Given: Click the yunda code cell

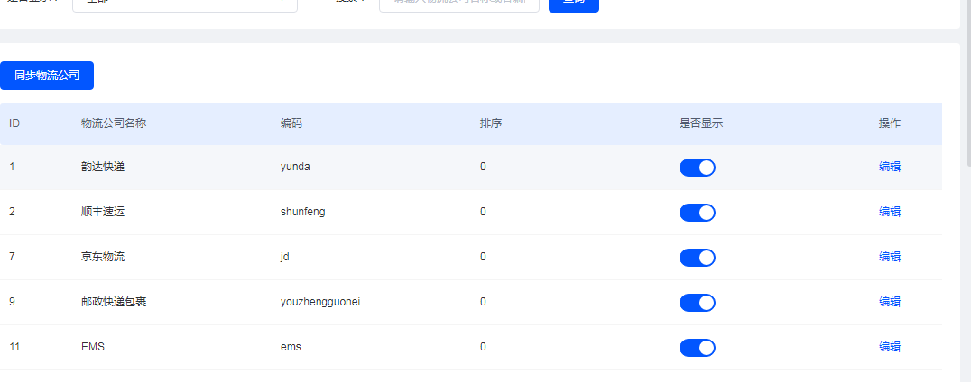Looking at the screenshot, I should click(x=295, y=167).
